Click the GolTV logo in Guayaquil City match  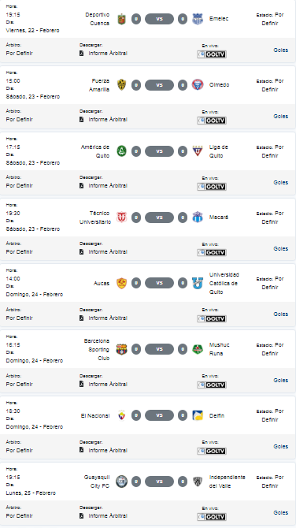212,517
